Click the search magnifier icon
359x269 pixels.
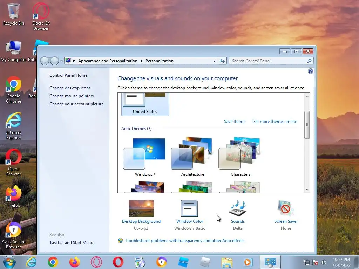(309, 61)
